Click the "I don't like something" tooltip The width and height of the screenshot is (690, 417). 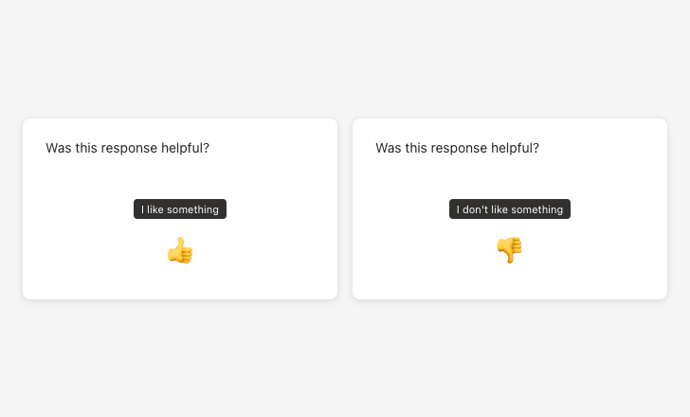point(510,209)
